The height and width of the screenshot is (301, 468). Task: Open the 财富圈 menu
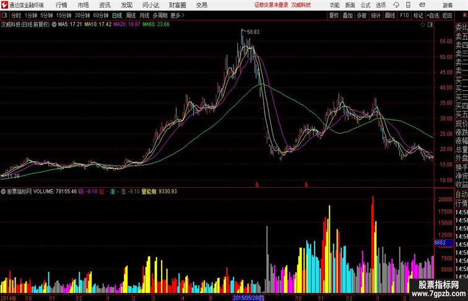pos(177,5)
